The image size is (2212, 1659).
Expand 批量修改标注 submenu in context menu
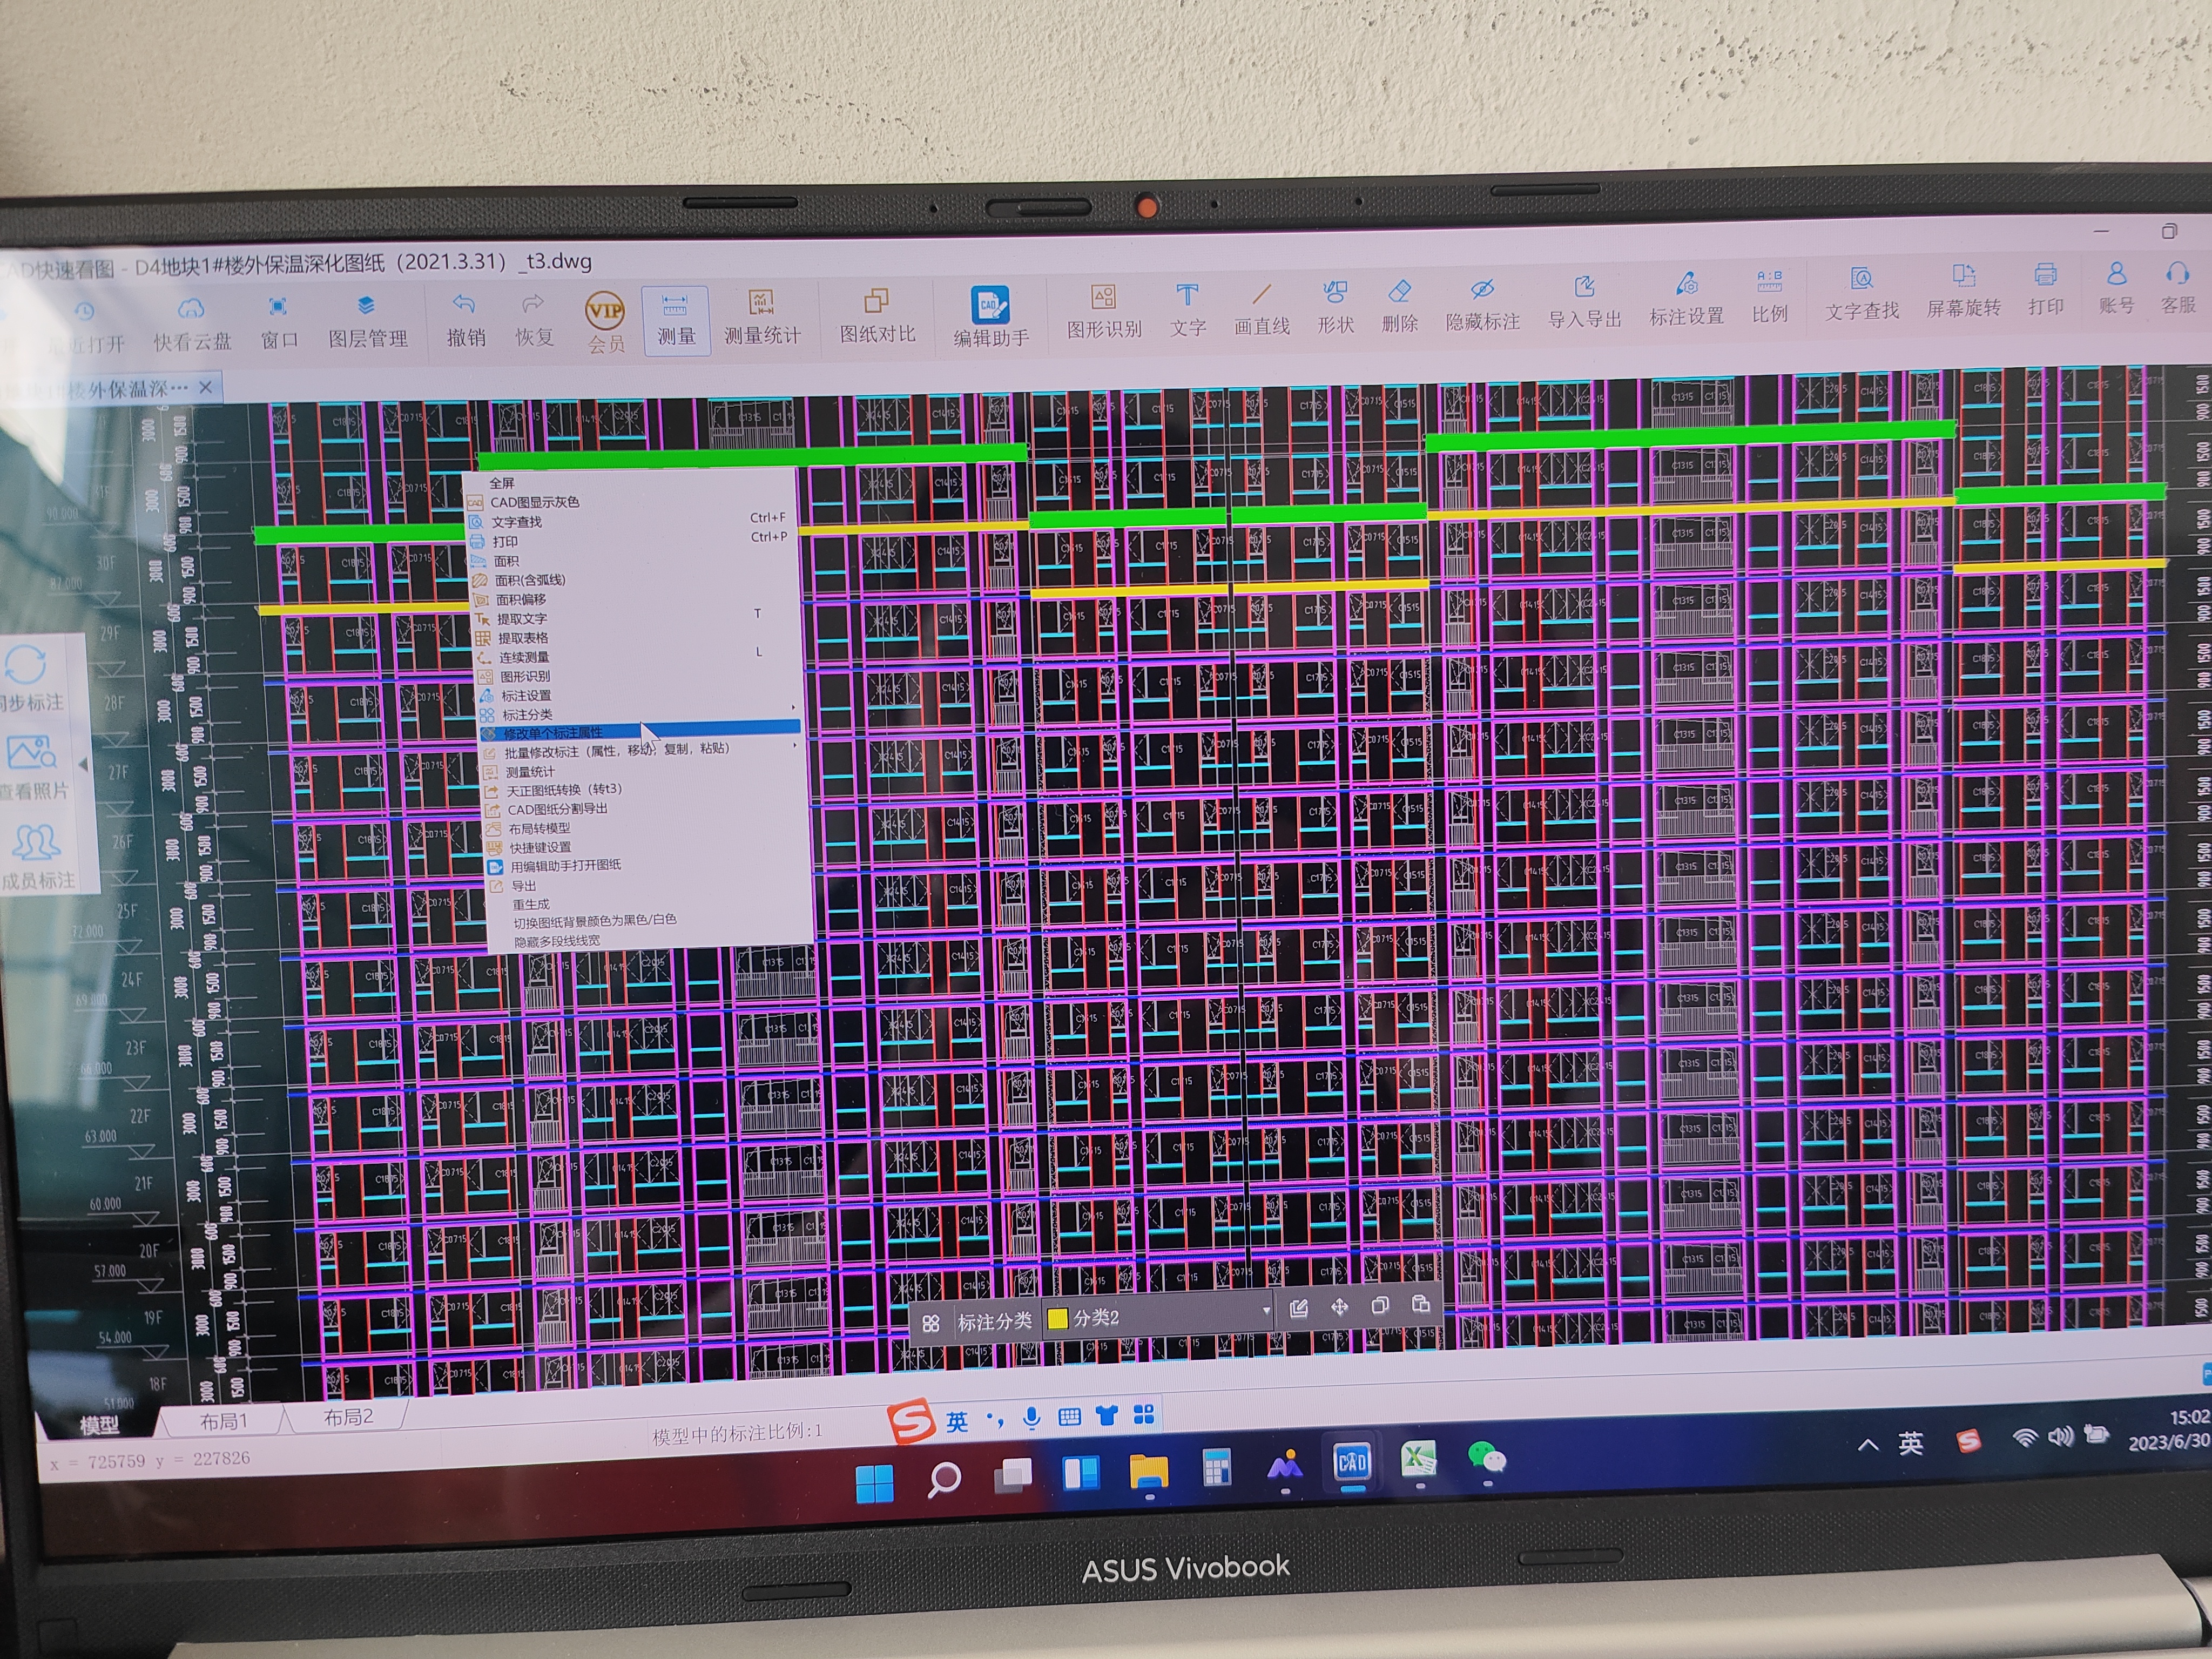point(640,750)
